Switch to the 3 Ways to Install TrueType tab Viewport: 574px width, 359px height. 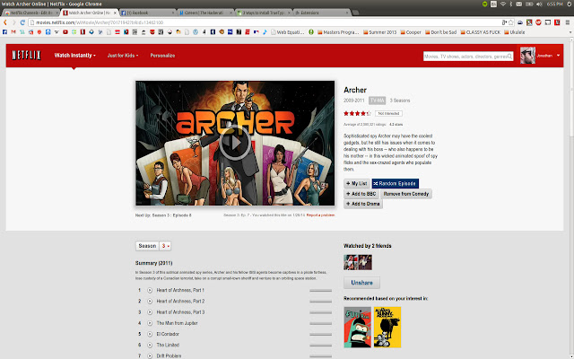point(264,13)
